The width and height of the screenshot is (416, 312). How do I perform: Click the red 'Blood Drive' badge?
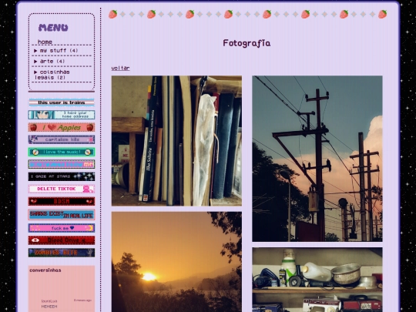[62, 240]
